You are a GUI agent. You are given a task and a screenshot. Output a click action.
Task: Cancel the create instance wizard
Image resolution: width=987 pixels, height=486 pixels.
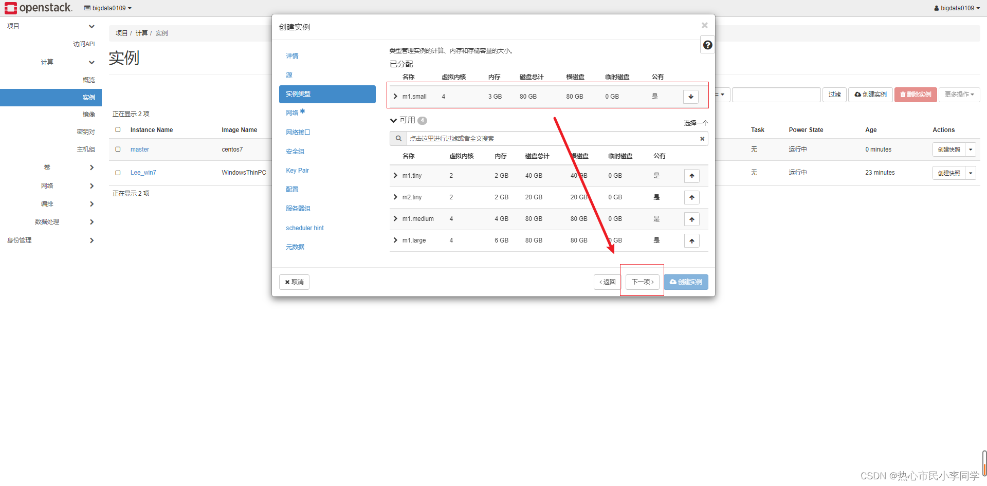click(x=294, y=282)
